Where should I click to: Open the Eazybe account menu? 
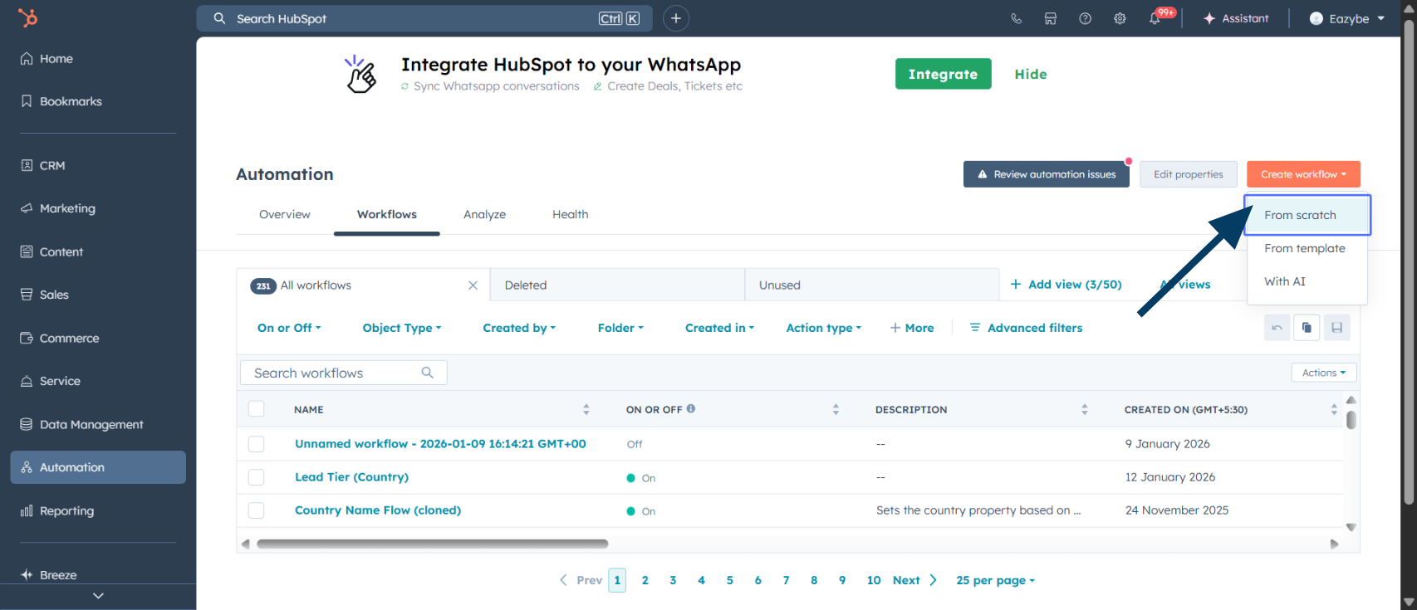pos(1347,18)
